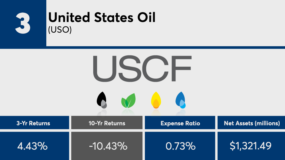285x160 pixels.
Task: Click the USCF logo text
Action: tap(142, 68)
